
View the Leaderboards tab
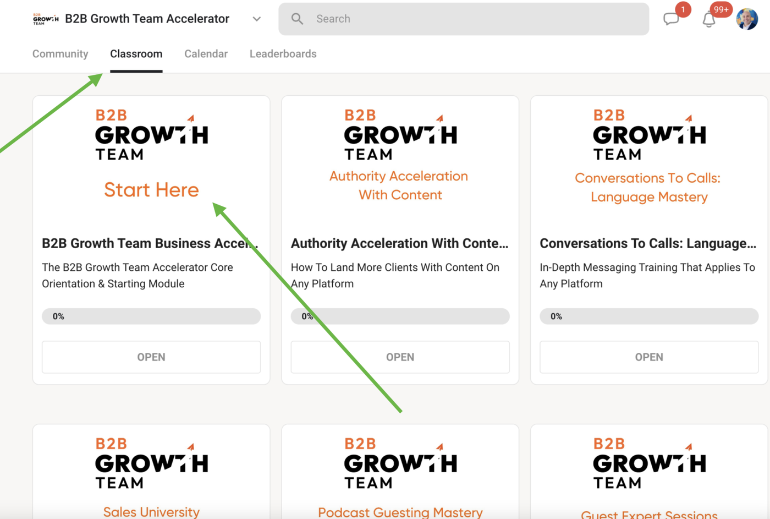[283, 54]
